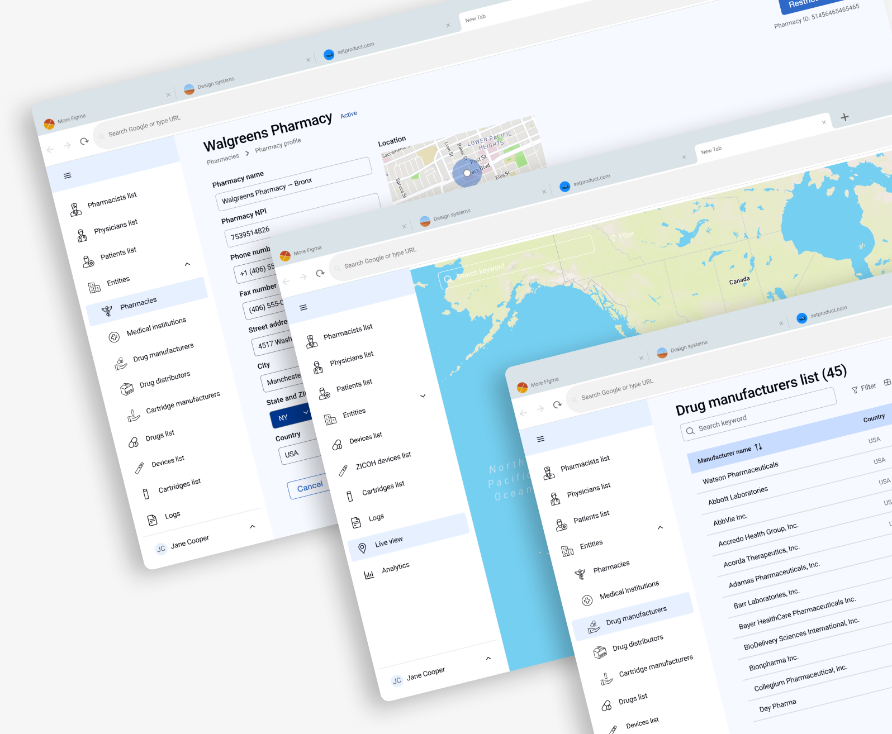The width and height of the screenshot is (892, 734).
Task: Click the ZICOH devices list icon in the sidebar
Action: tap(343, 471)
